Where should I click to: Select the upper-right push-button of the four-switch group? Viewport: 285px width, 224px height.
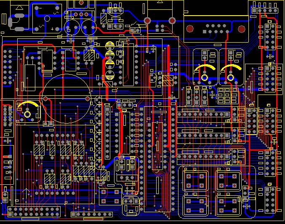click(x=228, y=181)
